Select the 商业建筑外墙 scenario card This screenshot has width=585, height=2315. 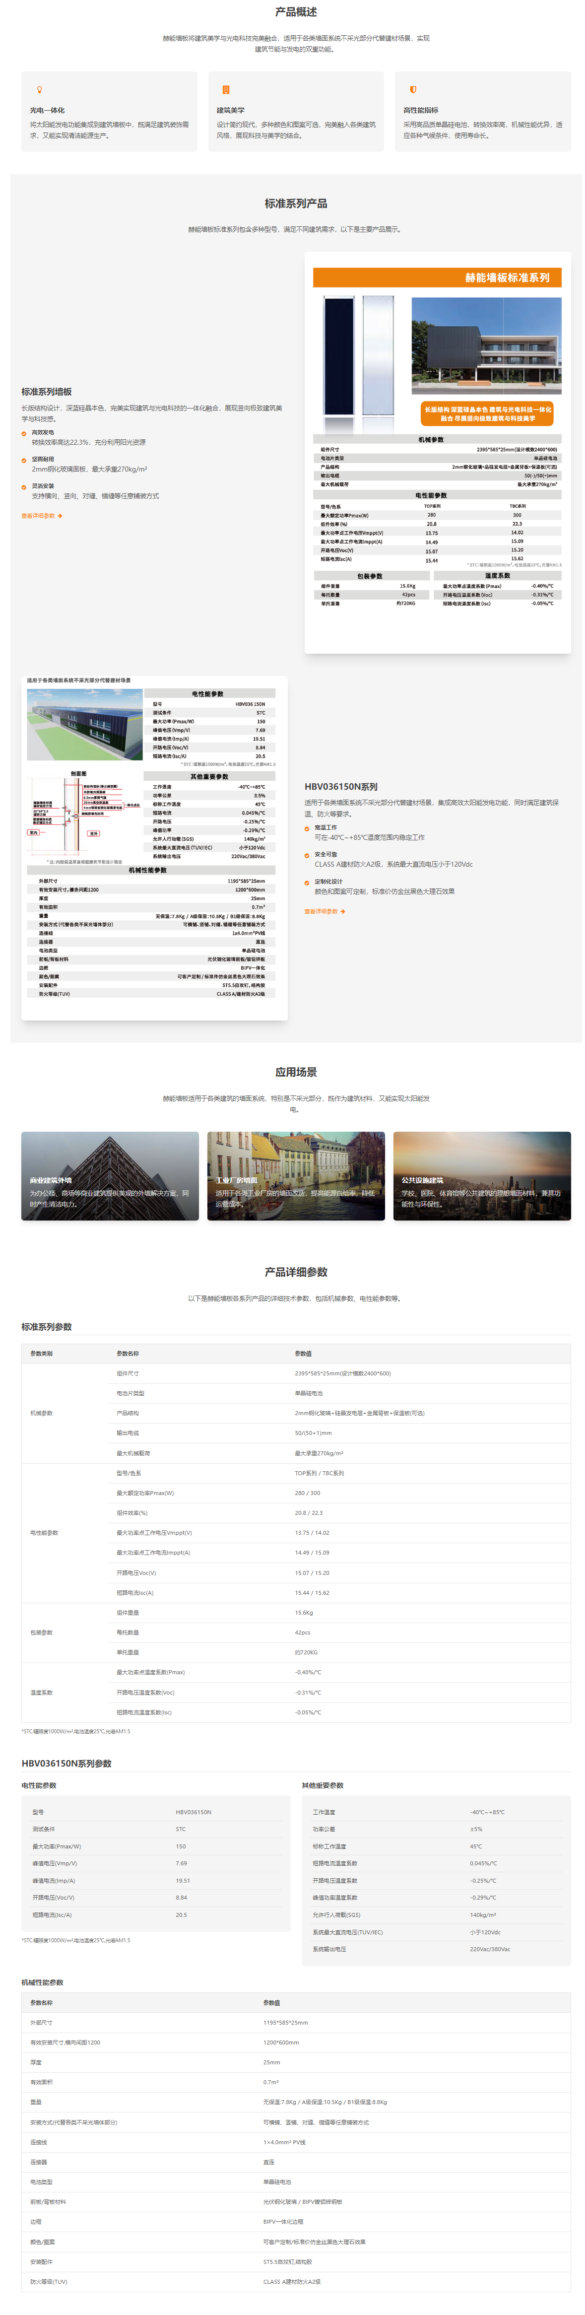(x=110, y=1175)
